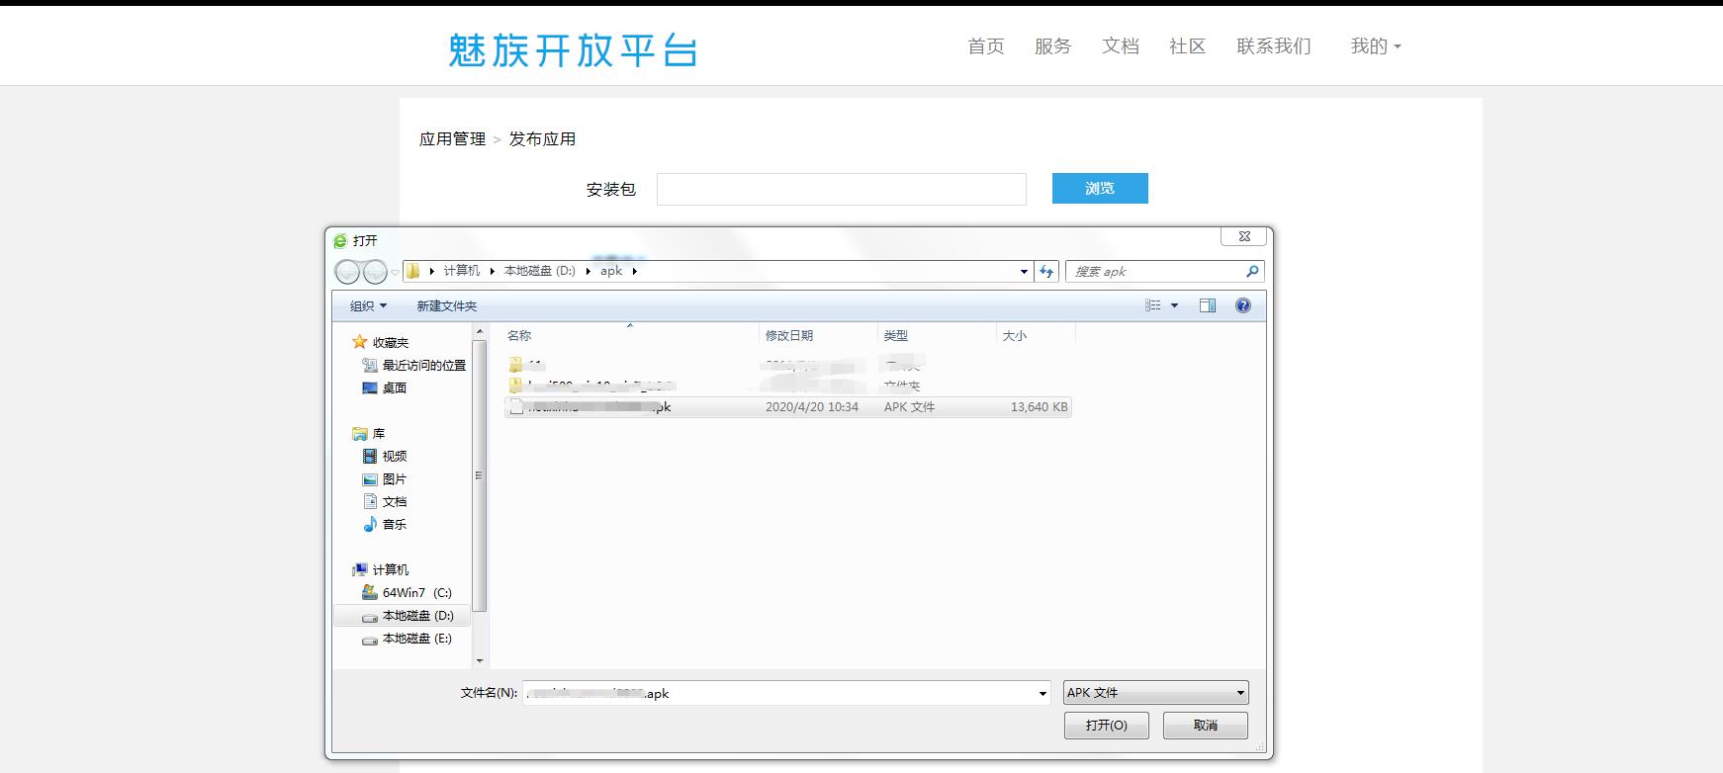Click 应用管理 breadcrumb link
Screen dimensions: 1723x773
(x=452, y=139)
